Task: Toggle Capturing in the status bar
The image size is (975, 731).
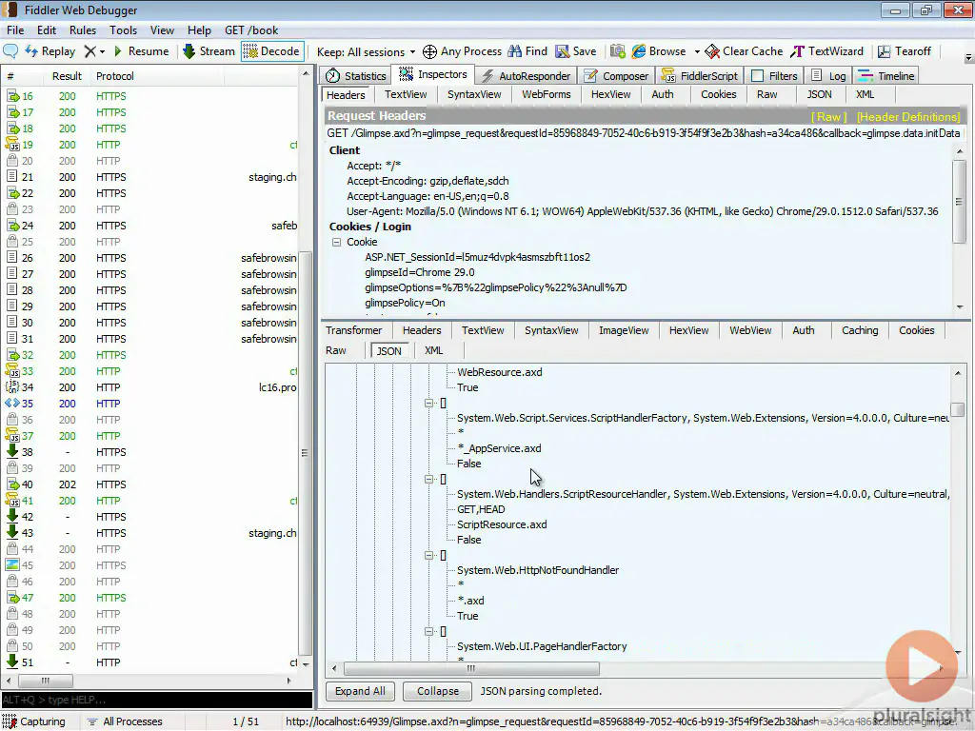Action: click(x=34, y=721)
